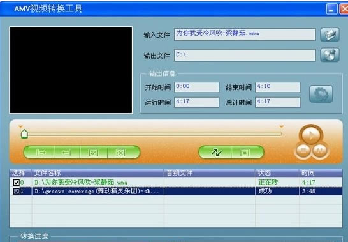
Task: Uncheck the row 1 groove coverage checkbox
Action: point(16,192)
